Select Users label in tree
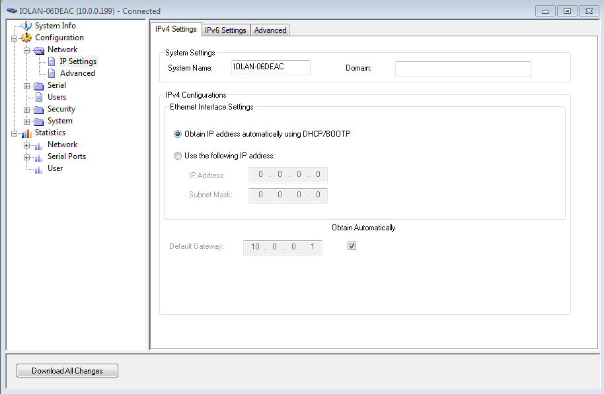The height and width of the screenshot is (394, 604). point(57,98)
